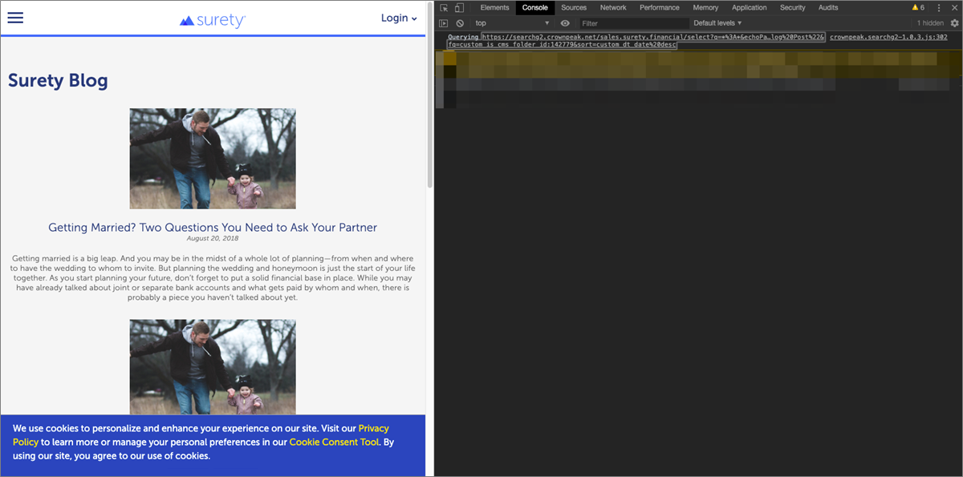
Task: Select the DevTools inspect element tool
Action: 444,7
